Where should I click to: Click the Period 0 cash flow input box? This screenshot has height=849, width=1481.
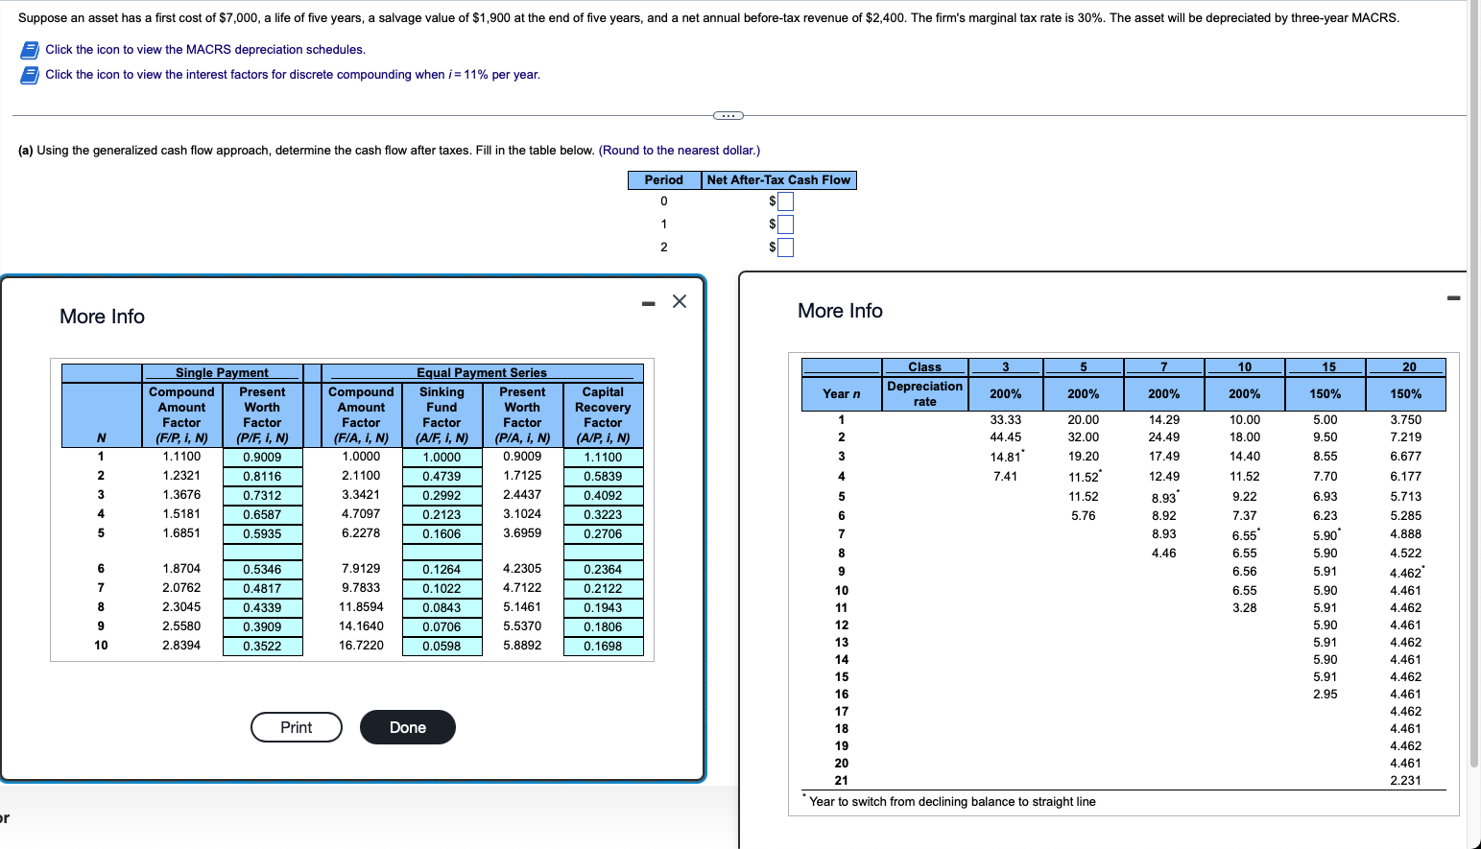785,200
